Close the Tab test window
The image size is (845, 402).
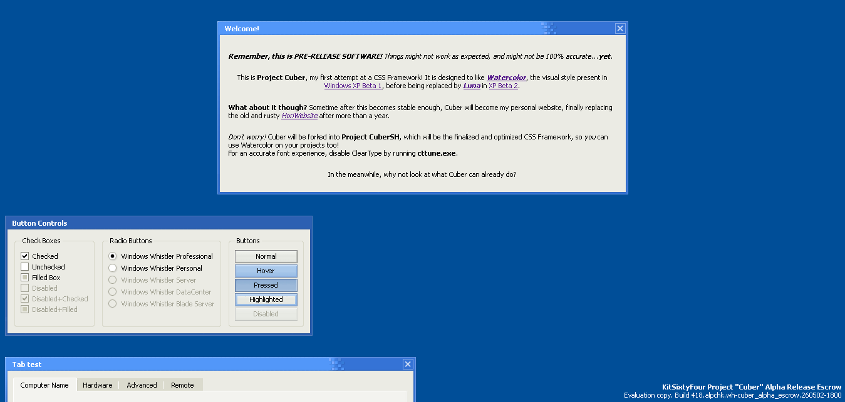(x=408, y=364)
